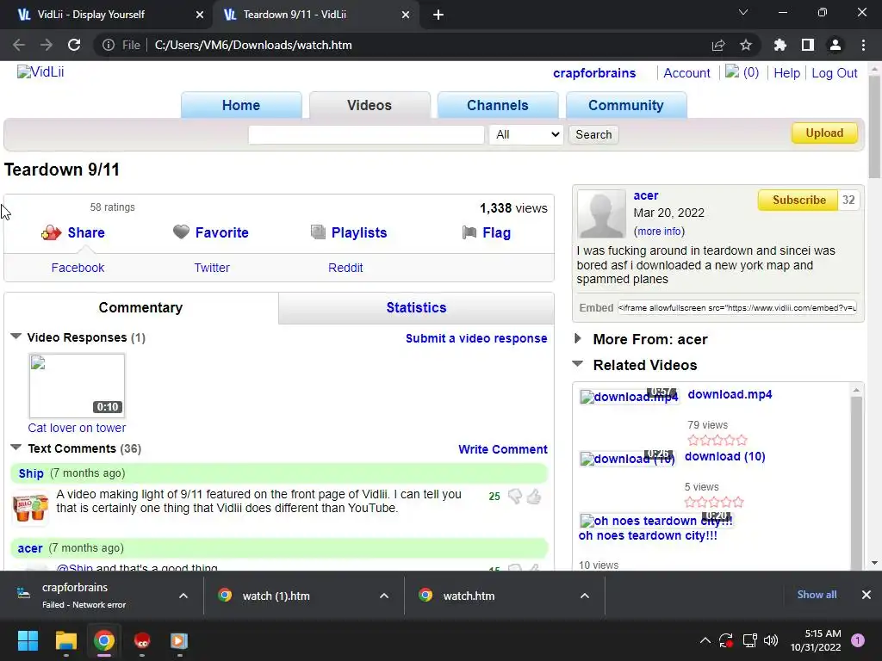The width and height of the screenshot is (882, 661).
Task: Click Ship's Jell-O avatar image
Action: pyautogui.click(x=30, y=508)
